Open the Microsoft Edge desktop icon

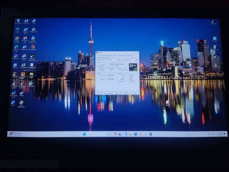tap(16, 47)
